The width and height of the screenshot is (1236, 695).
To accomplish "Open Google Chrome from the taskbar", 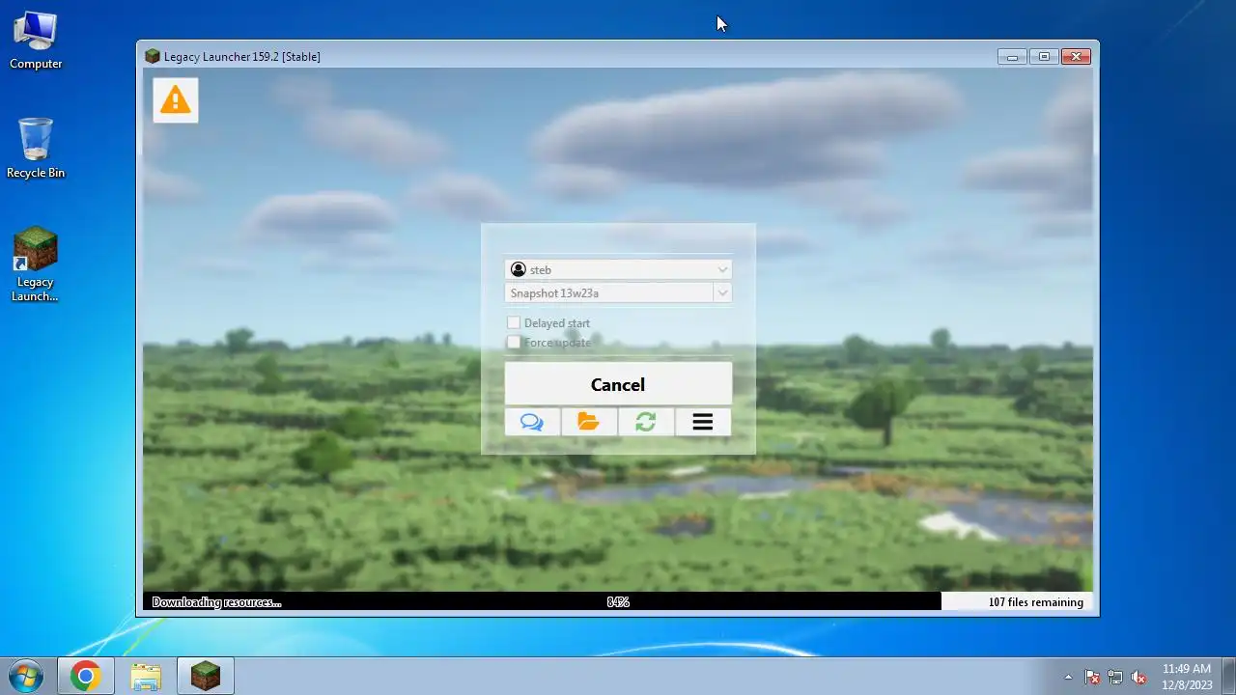I will click(85, 677).
